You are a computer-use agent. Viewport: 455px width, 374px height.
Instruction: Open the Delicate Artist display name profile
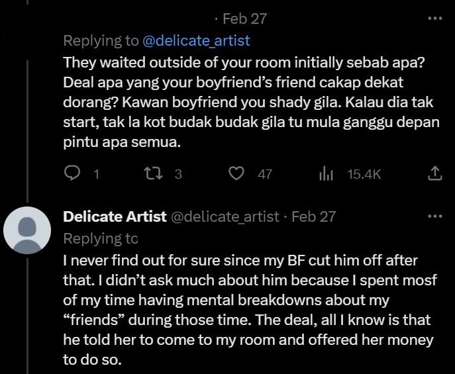(x=115, y=217)
